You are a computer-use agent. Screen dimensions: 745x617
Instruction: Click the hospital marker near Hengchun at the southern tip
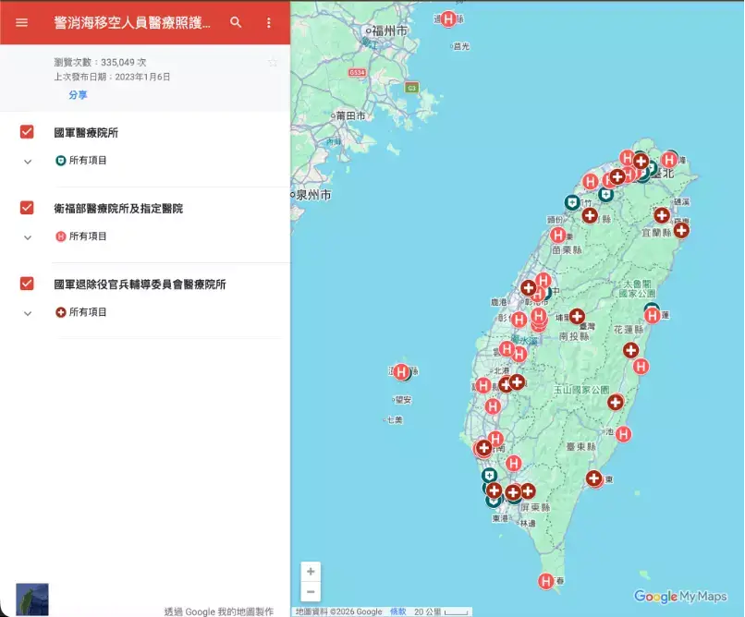[546, 581]
